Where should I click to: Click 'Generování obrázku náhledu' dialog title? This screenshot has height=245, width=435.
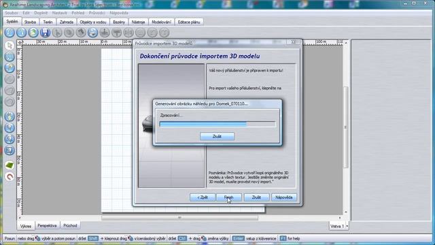201,103
